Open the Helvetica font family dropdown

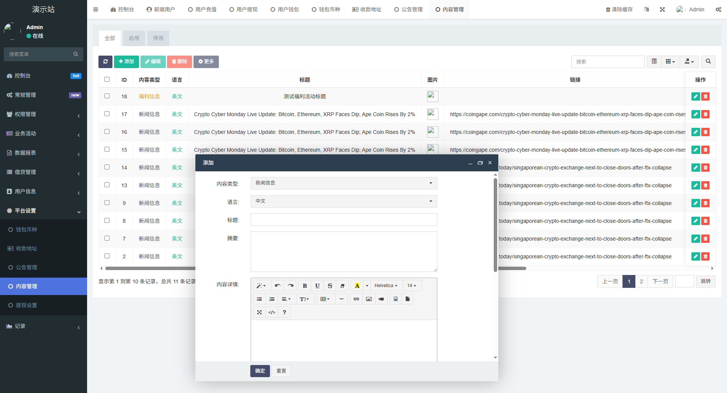[x=385, y=286]
